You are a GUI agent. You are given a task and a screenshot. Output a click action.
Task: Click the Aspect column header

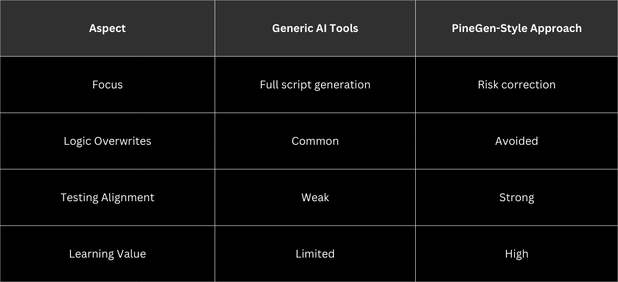click(x=107, y=28)
